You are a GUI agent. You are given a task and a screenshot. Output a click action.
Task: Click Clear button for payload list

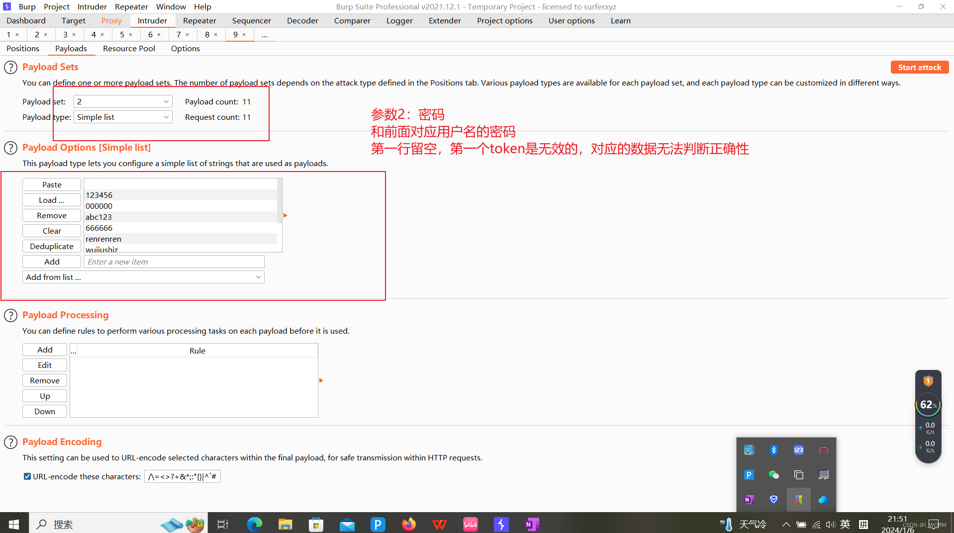52,231
